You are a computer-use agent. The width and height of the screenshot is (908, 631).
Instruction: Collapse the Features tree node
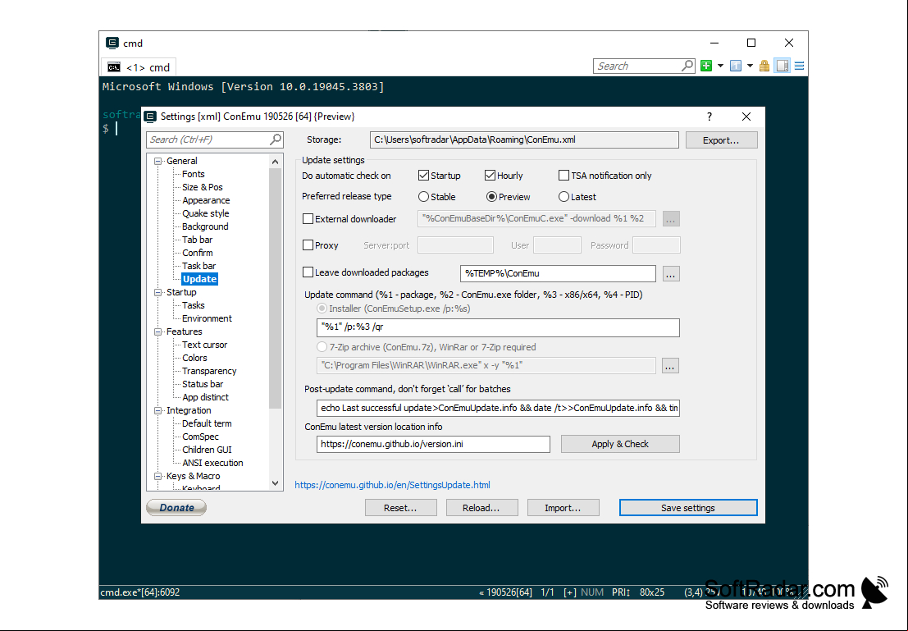pos(157,332)
